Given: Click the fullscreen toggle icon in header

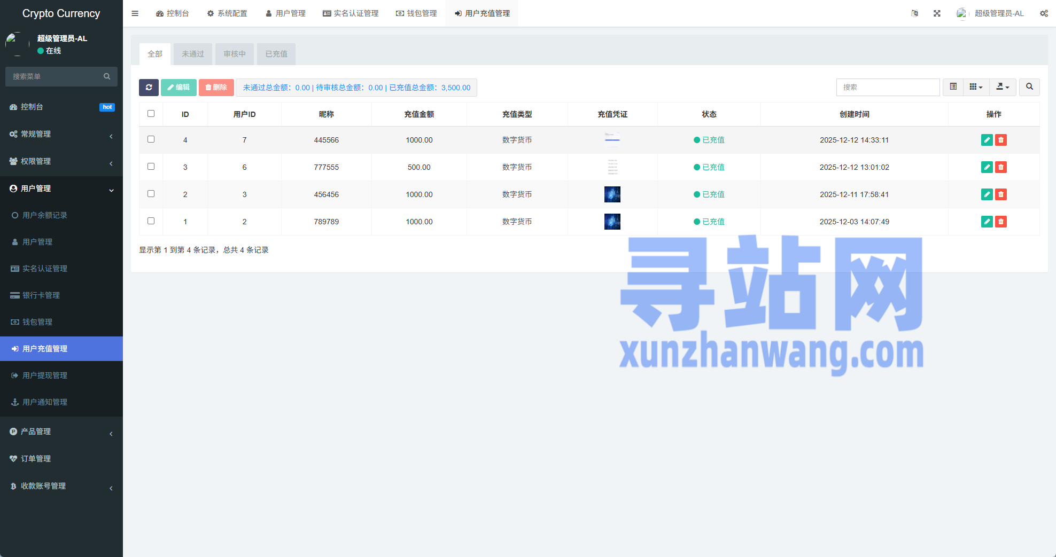Looking at the screenshot, I should click(x=937, y=13).
